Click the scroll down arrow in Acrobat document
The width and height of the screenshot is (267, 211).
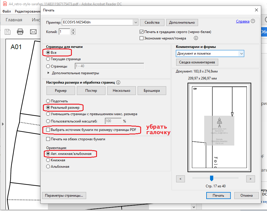tap(194, 207)
